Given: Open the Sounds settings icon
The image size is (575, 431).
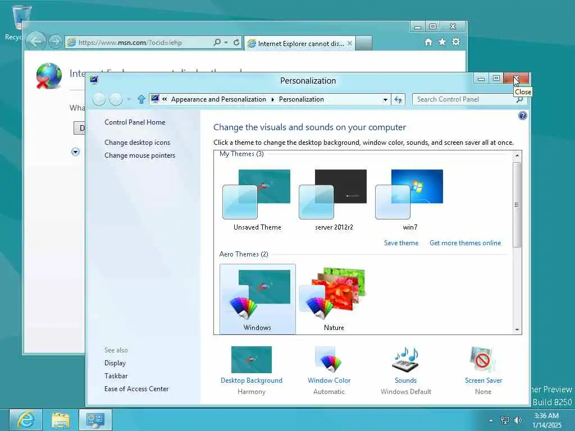Looking at the screenshot, I should coord(405,360).
